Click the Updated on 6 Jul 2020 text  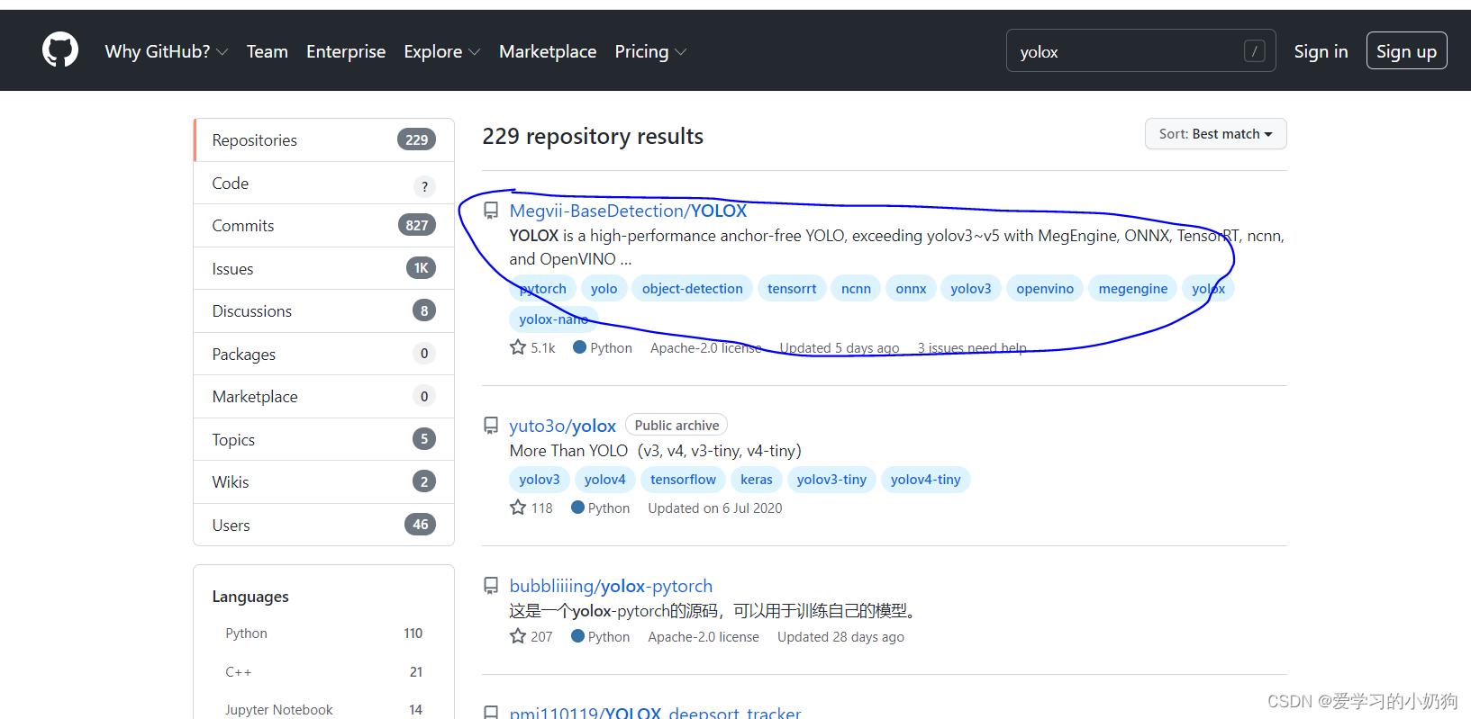coord(715,508)
